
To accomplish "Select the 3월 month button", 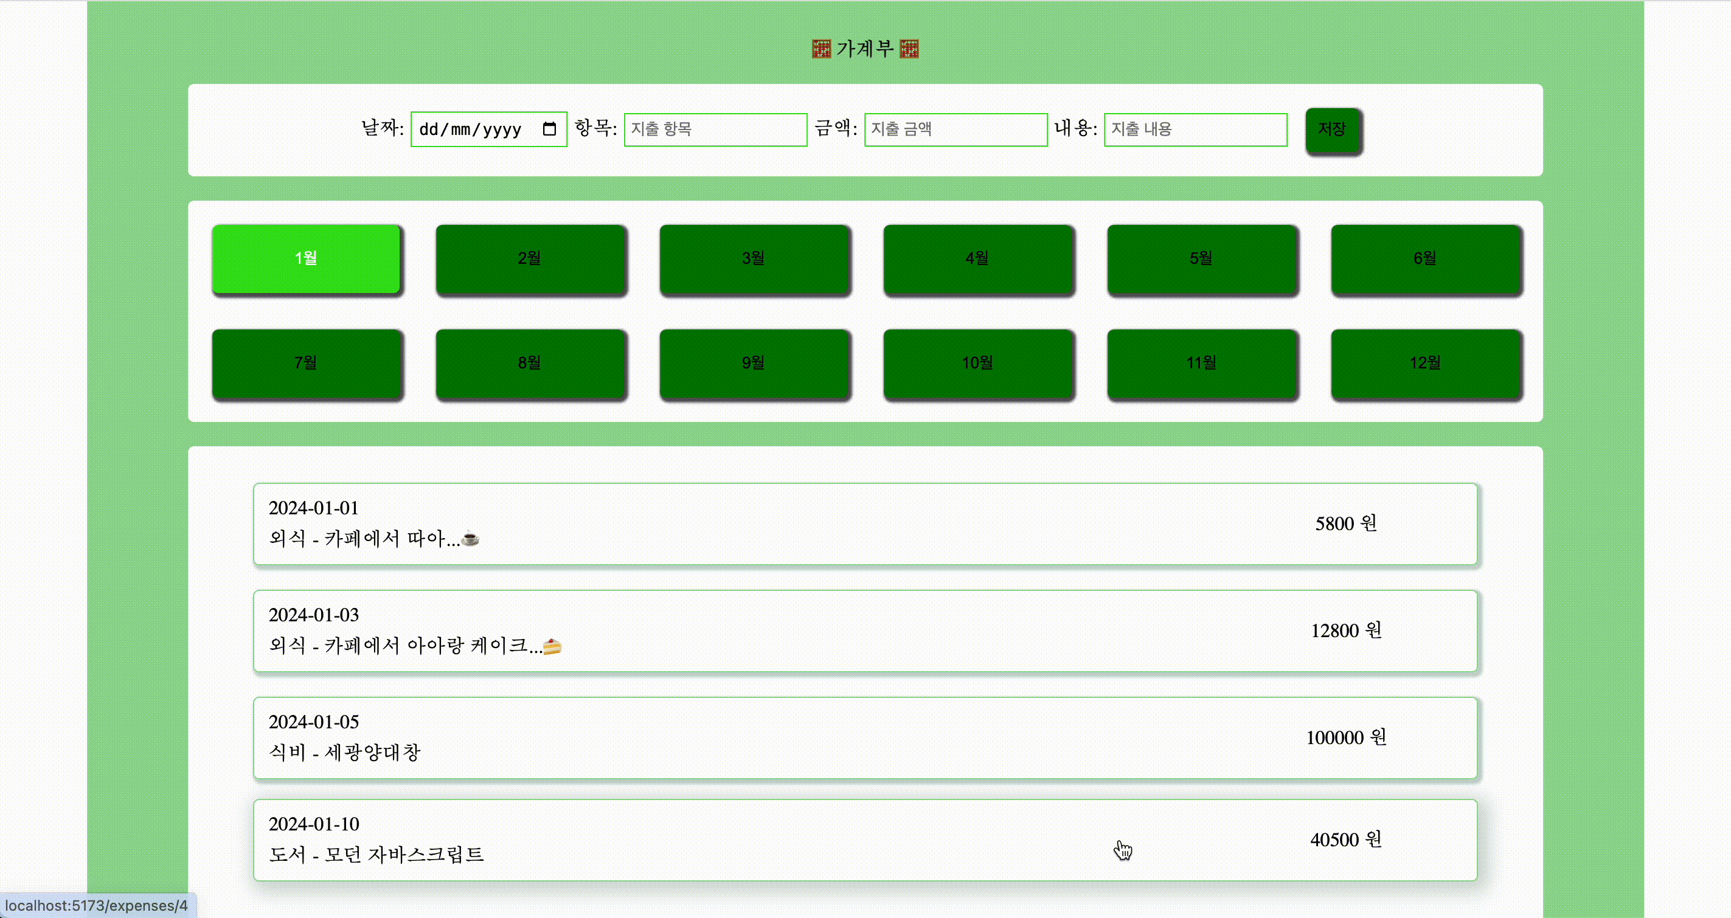I will tap(755, 260).
